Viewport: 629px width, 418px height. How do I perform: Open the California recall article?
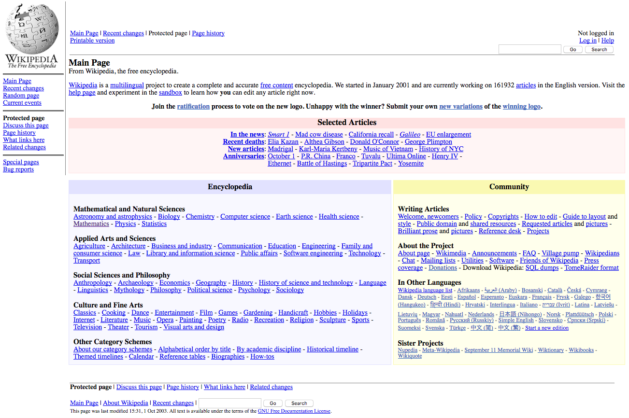[371, 135]
